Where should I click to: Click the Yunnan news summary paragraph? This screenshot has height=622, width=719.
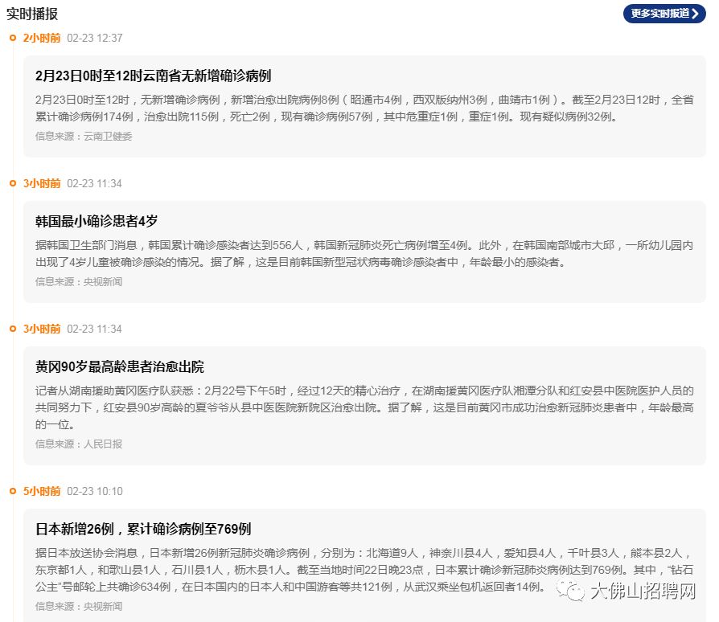point(364,108)
